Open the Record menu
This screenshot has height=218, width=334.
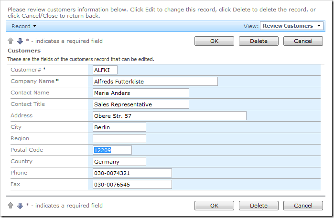pyautogui.click(x=23, y=26)
